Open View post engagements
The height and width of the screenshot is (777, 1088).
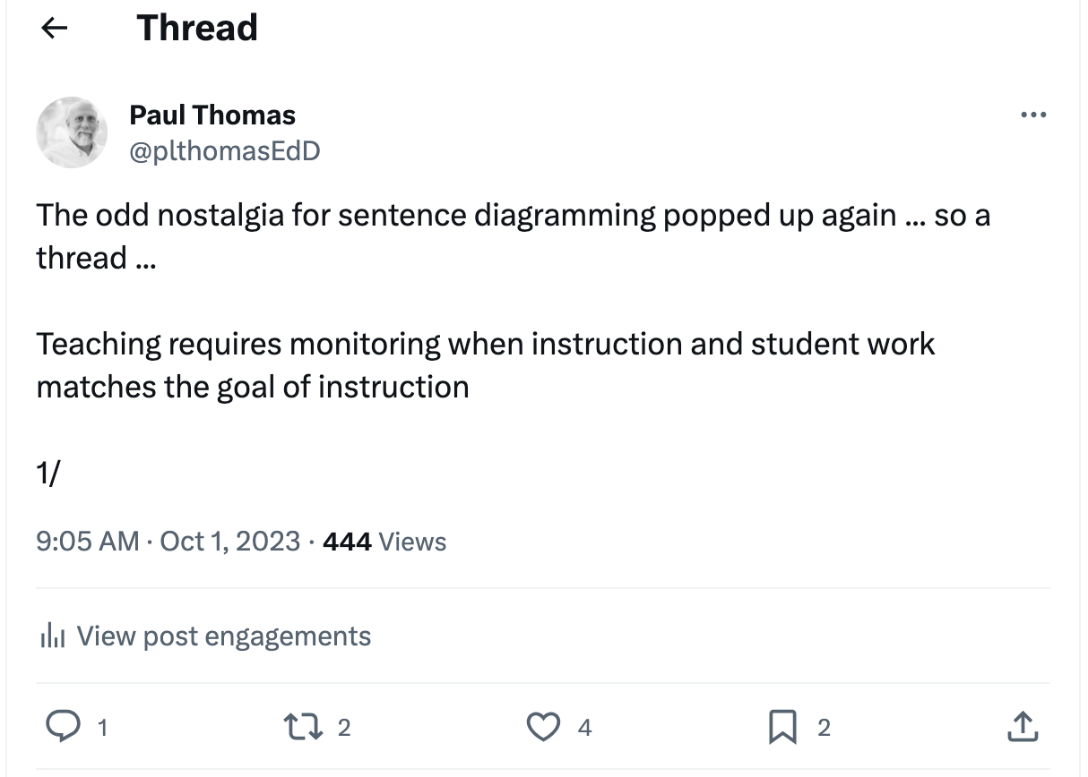coord(223,636)
